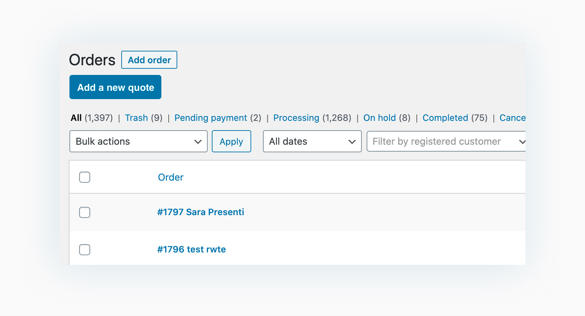585x316 pixels.
Task: Open order #1796 test rwte
Action: 191,249
